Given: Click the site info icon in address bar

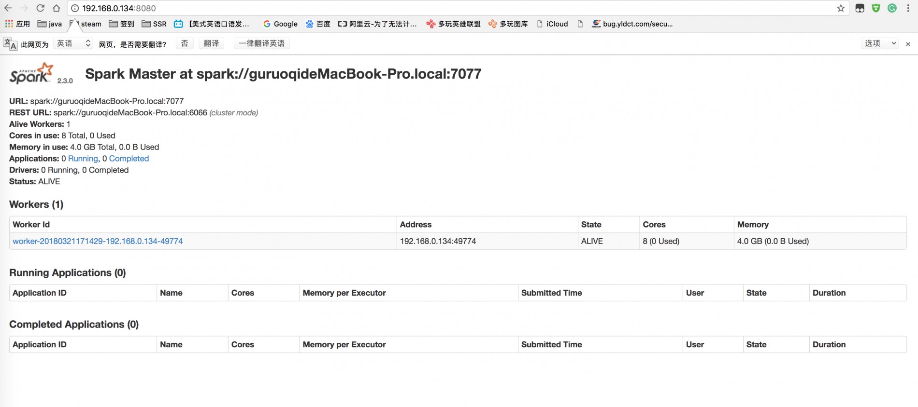Looking at the screenshot, I should [x=75, y=8].
